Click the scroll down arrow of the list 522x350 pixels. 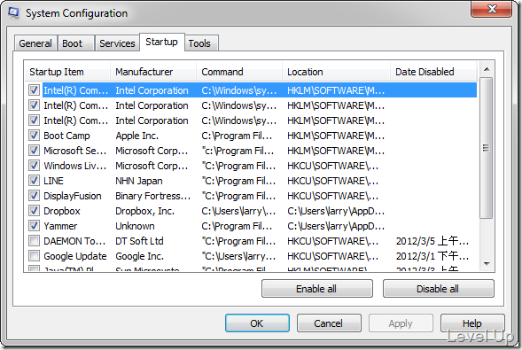(487, 264)
